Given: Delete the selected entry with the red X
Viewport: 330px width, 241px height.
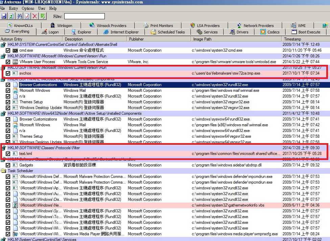Looking at the screenshot, I should pyautogui.click(x=35, y=16).
